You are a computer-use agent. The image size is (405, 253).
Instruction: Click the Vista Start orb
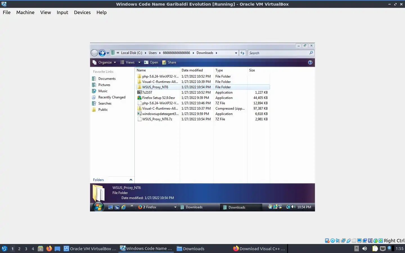coord(98,207)
